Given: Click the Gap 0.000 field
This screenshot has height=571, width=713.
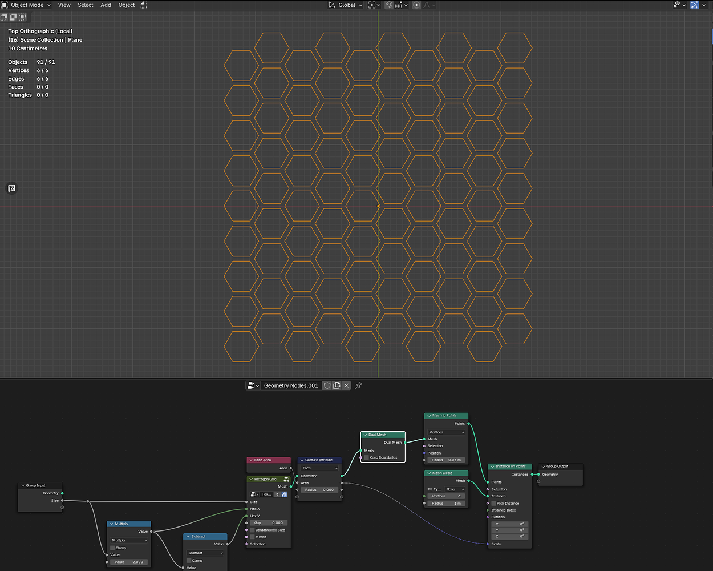Looking at the screenshot, I should tap(269, 522).
